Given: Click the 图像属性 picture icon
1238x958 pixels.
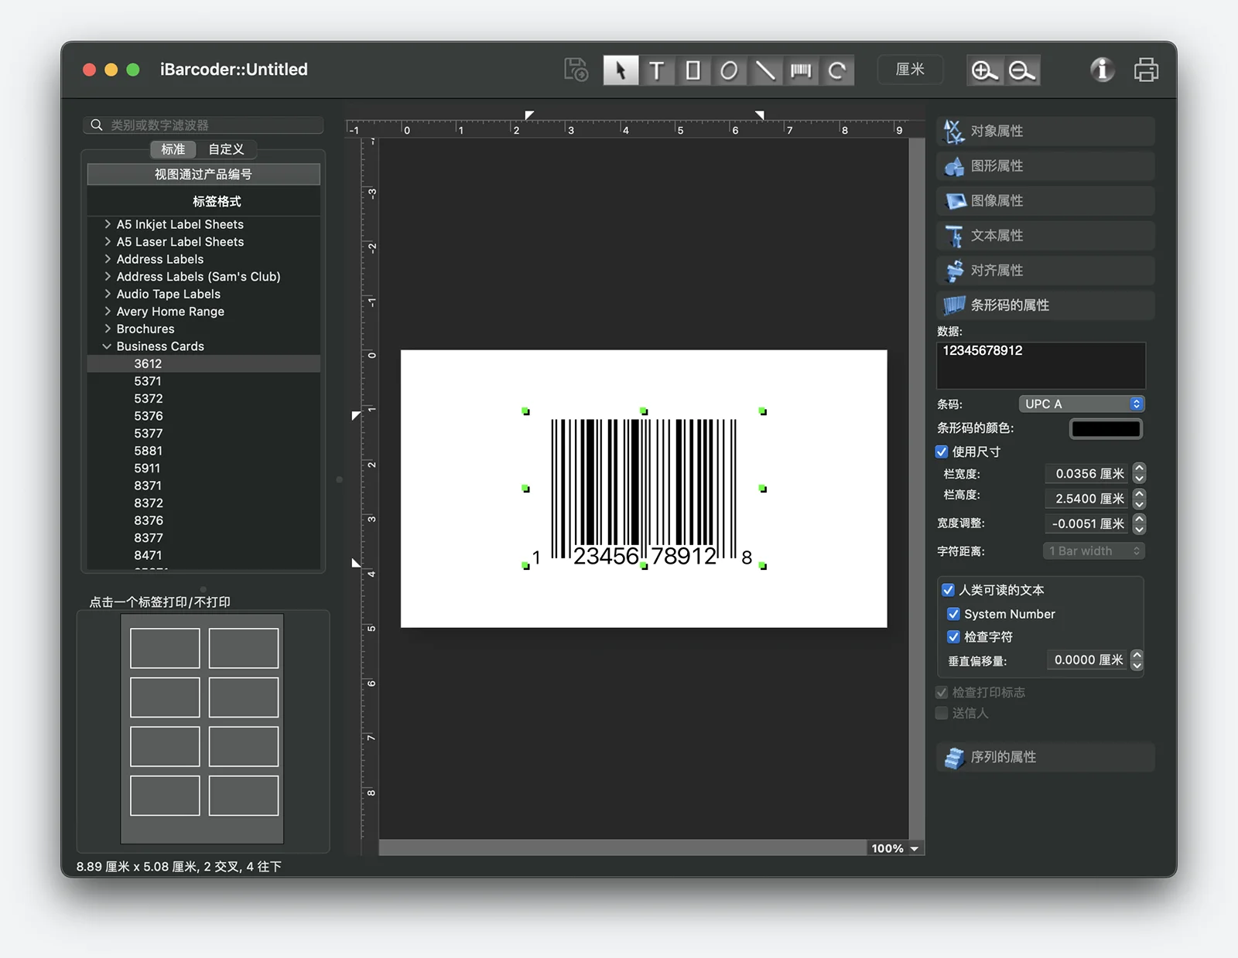Looking at the screenshot, I should tap(955, 201).
